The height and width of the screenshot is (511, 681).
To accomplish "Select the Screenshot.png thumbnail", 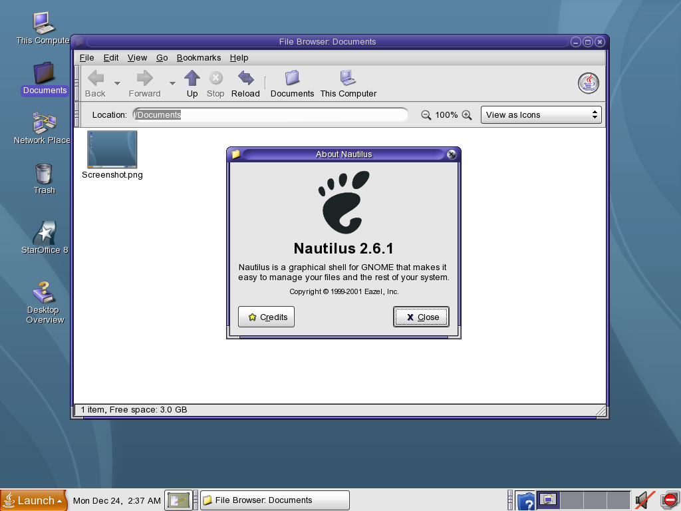I will 112,149.
